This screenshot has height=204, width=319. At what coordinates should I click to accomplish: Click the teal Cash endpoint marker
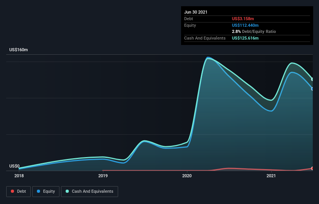pos(312,80)
